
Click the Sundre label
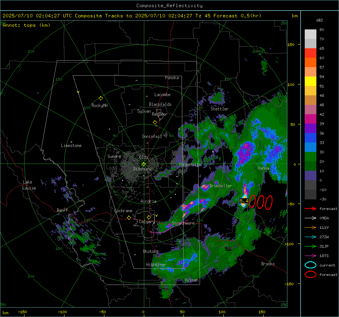click(x=114, y=156)
